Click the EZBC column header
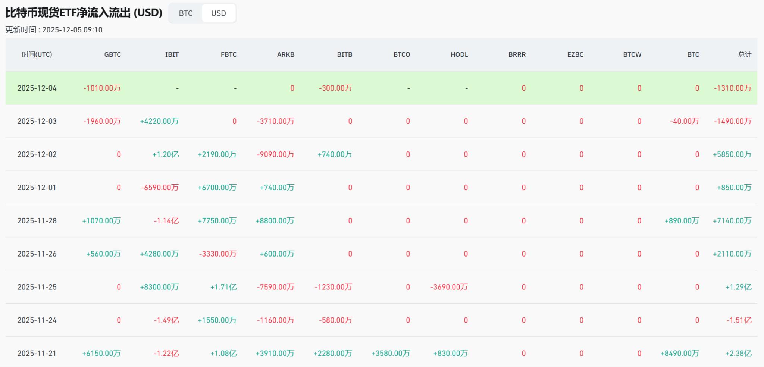Image resolution: width=764 pixels, height=367 pixels. pyautogui.click(x=574, y=54)
